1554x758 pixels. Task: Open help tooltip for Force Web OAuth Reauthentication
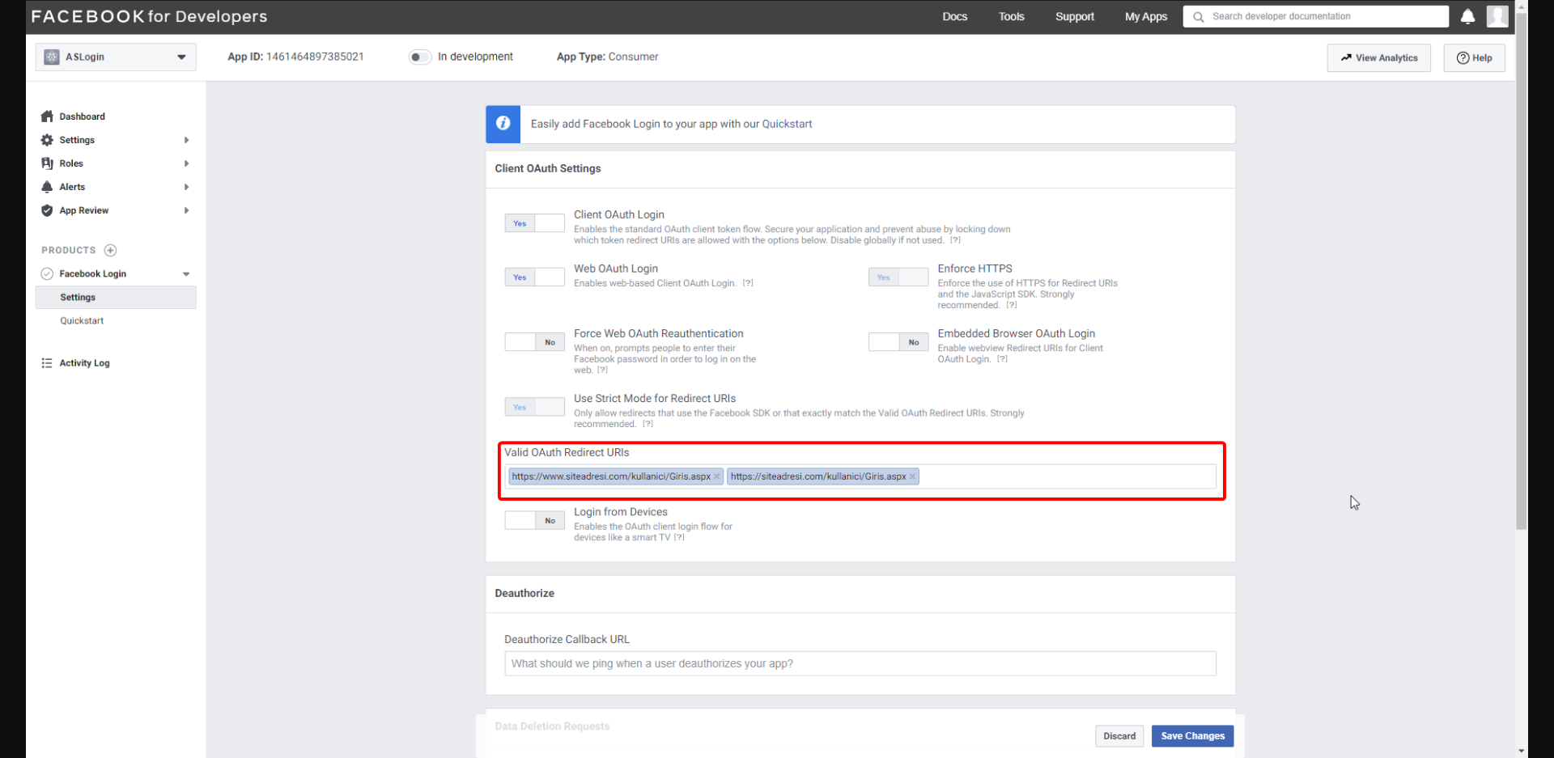[x=603, y=370]
